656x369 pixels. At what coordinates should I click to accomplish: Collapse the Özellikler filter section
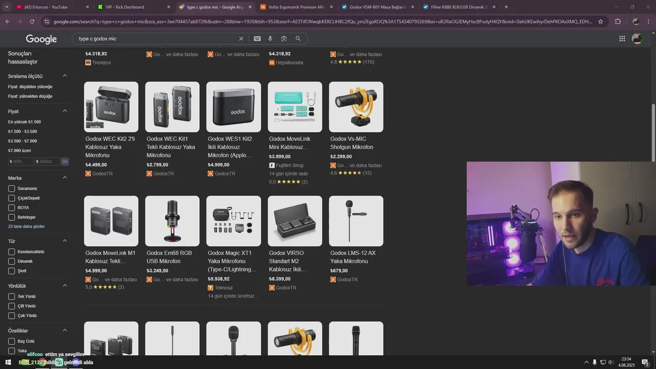click(x=65, y=331)
